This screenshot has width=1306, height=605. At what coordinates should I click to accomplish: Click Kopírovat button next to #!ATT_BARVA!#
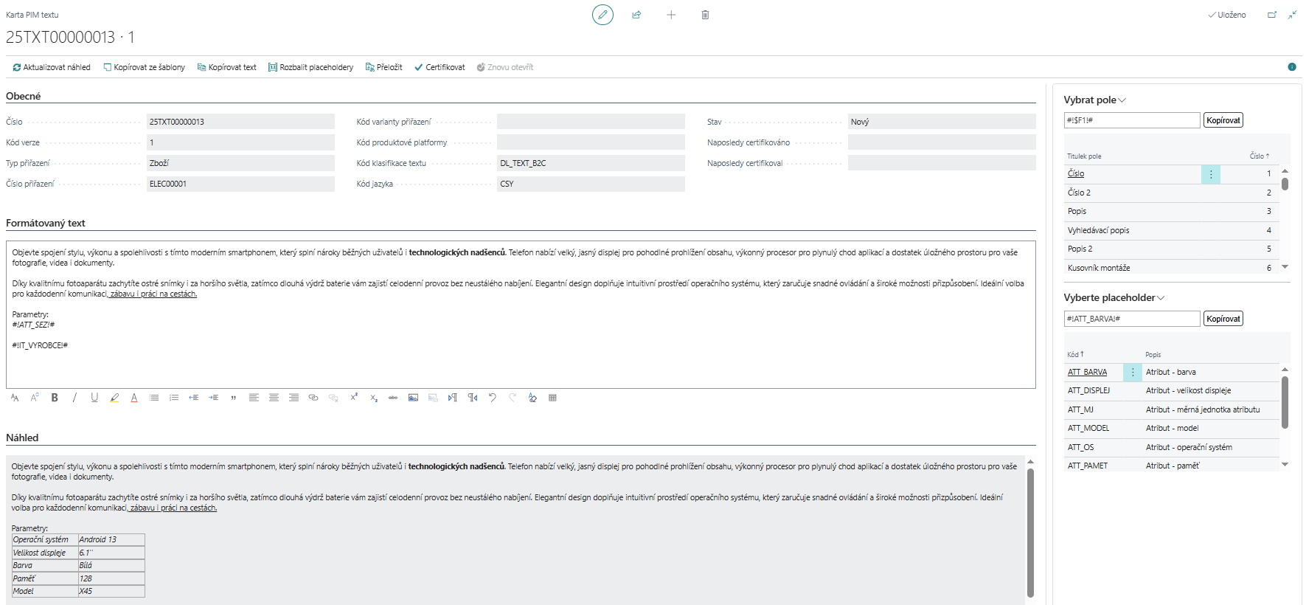click(1223, 319)
